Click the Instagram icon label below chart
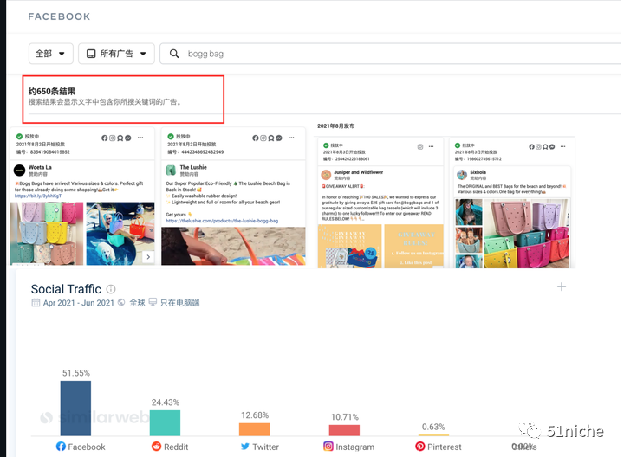This screenshot has height=457, width=624. tap(329, 447)
